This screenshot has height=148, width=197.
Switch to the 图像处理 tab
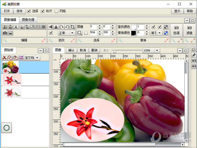point(28,20)
